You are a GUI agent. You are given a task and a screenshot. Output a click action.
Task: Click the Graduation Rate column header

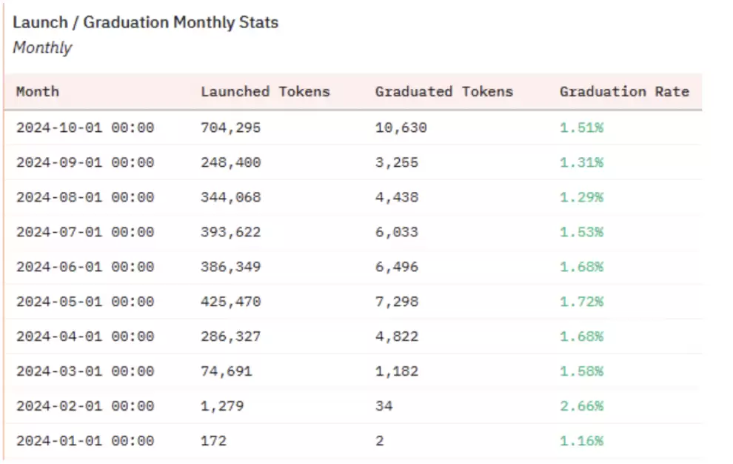pos(624,92)
